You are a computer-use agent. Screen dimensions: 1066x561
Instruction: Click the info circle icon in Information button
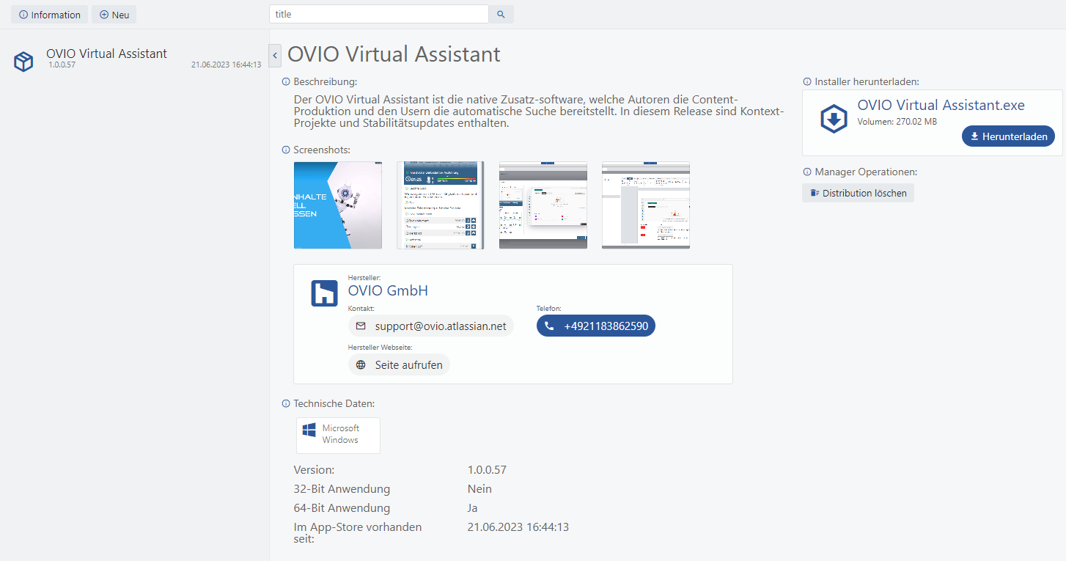pyautogui.click(x=23, y=15)
